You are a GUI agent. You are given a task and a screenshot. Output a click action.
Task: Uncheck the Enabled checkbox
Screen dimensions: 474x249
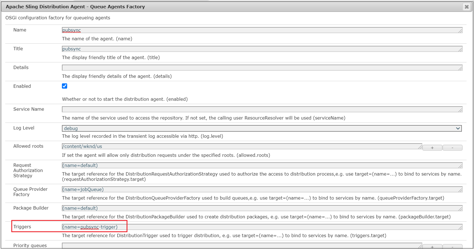[65, 86]
